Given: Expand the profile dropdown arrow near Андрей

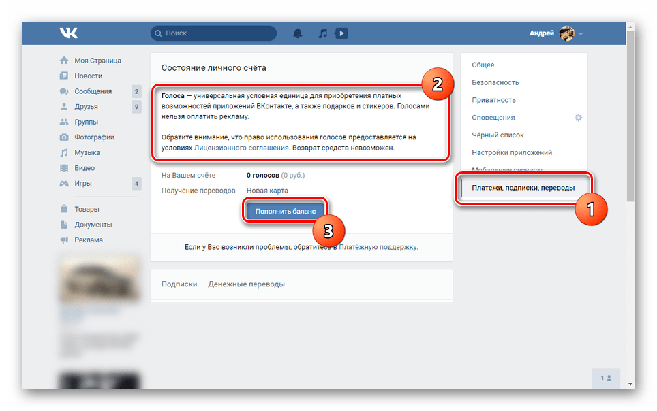Looking at the screenshot, I should (x=581, y=33).
